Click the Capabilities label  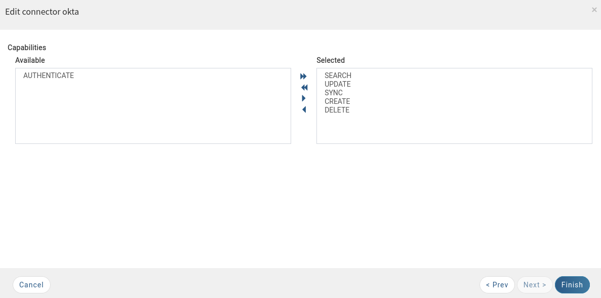(27, 48)
